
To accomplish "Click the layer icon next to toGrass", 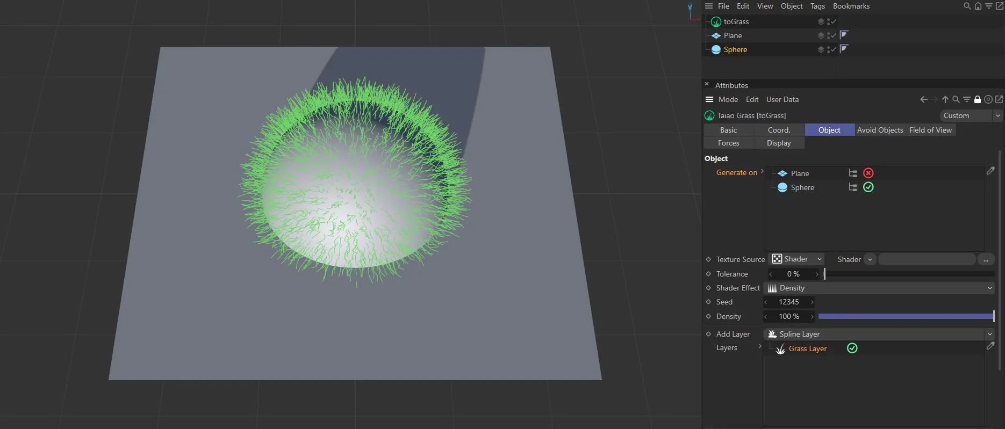I will coord(821,21).
